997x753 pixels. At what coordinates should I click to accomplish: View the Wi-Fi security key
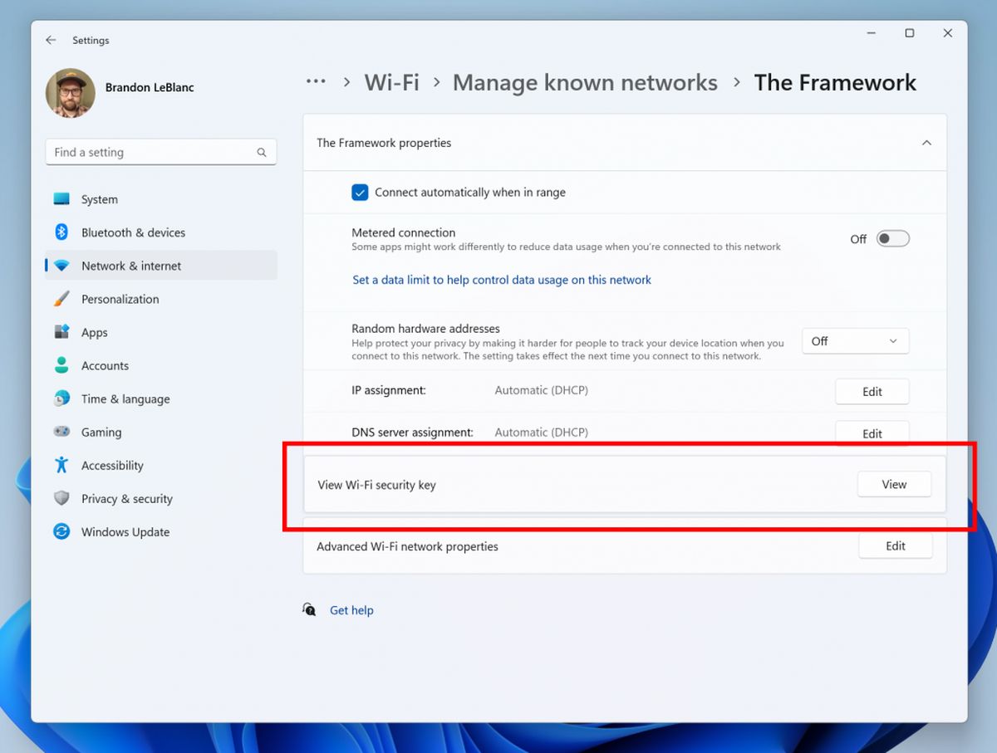tap(894, 484)
